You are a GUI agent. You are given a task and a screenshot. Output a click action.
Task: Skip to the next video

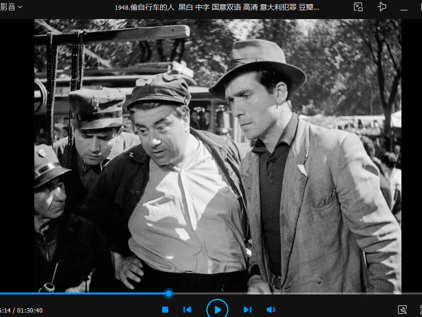tap(248, 310)
